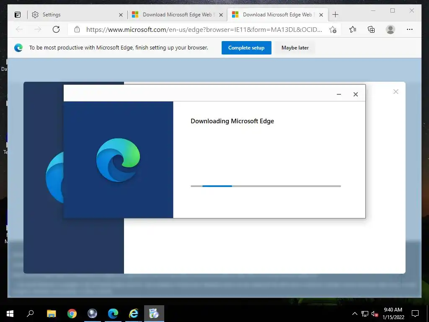This screenshot has width=429, height=322.
Task: Open the Favorites list
Action: click(x=353, y=29)
